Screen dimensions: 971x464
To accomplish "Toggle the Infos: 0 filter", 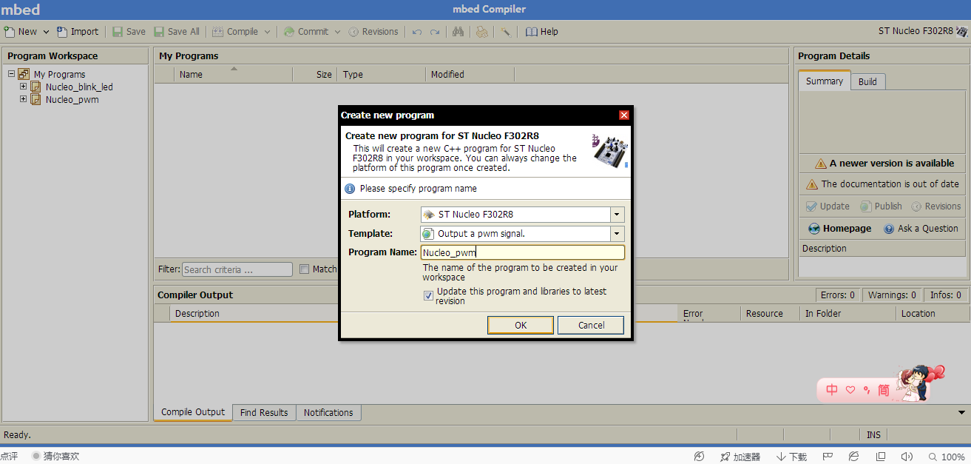I will (x=946, y=295).
